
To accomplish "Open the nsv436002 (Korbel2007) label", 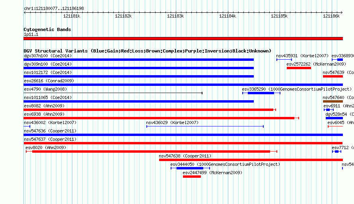I will pyautogui.click(x=50, y=122).
